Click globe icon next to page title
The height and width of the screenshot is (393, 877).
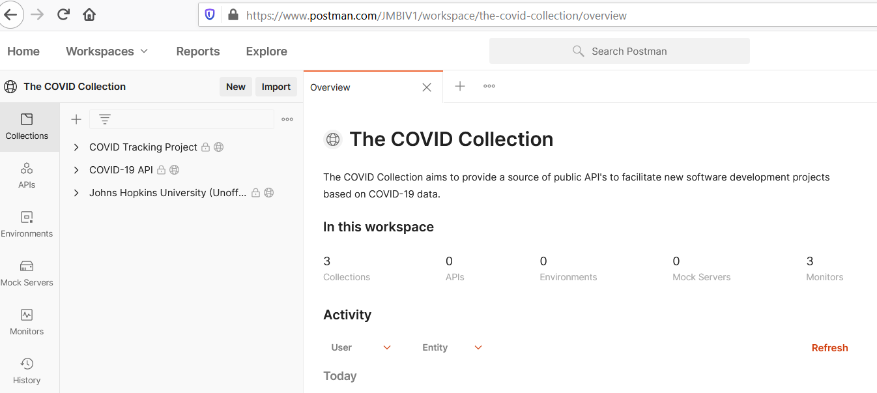coord(333,139)
